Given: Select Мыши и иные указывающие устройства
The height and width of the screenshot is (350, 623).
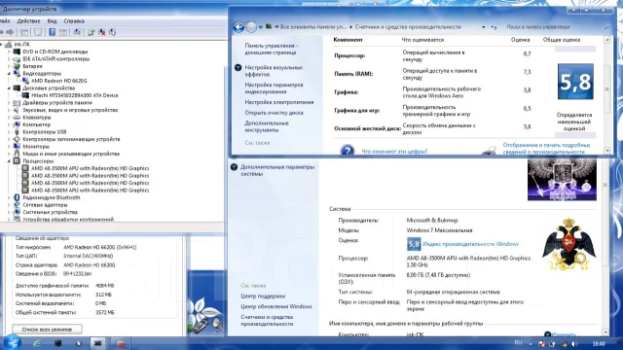Looking at the screenshot, I should coord(71,154).
